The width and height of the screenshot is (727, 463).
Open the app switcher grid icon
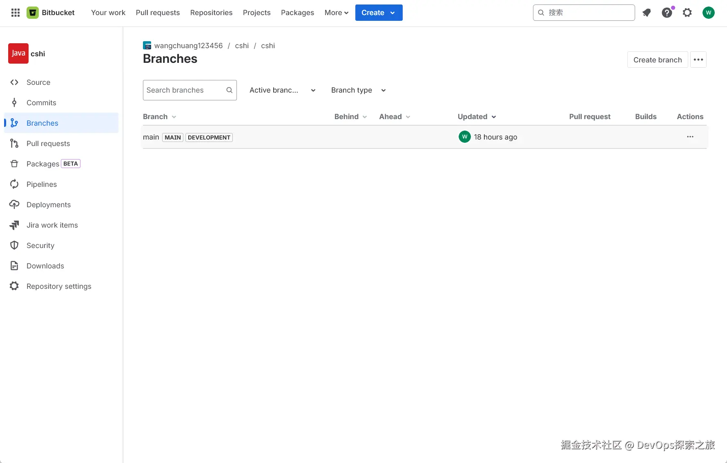coord(16,13)
